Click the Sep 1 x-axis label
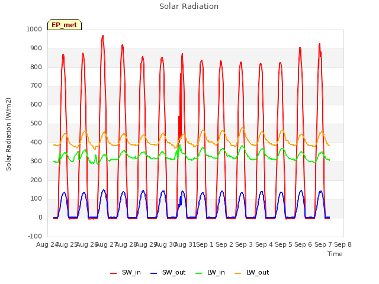379x284 pixels. tap(205, 244)
